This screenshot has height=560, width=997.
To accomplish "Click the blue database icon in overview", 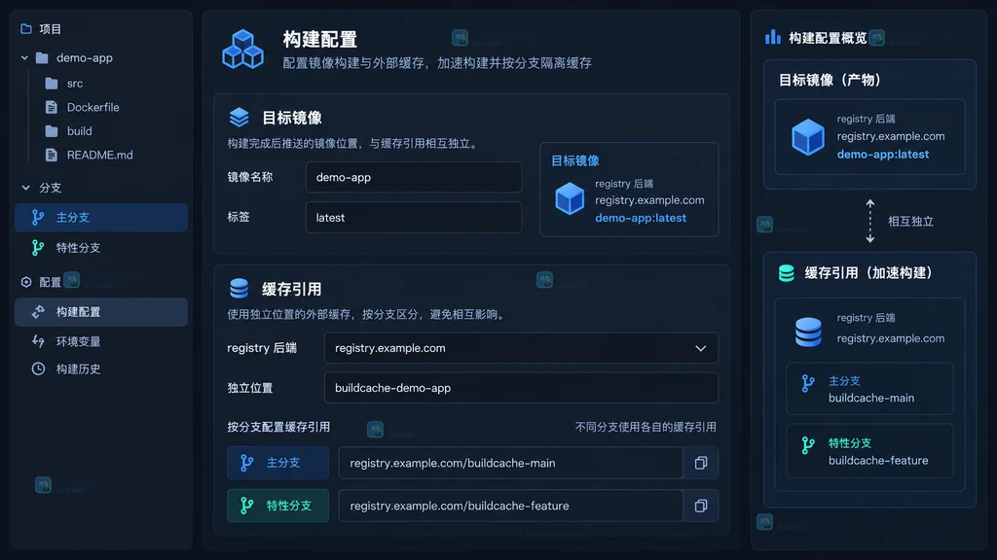I will pyautogui.click(x=808, y=332).
